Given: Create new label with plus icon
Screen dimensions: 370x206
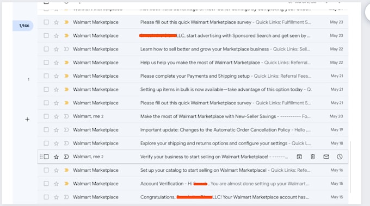Looking at the screenshot, I should pos(27,120).
